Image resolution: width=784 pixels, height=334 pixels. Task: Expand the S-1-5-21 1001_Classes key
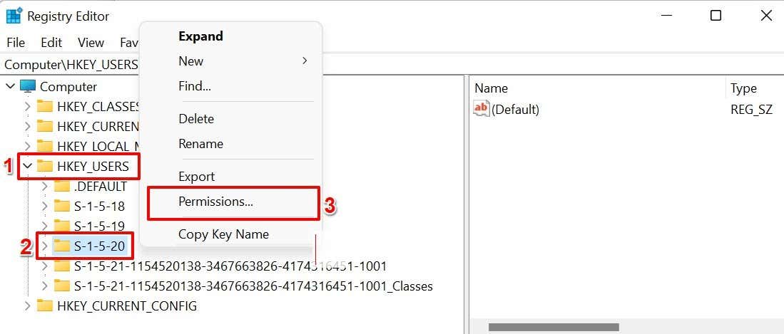point(44,286)
